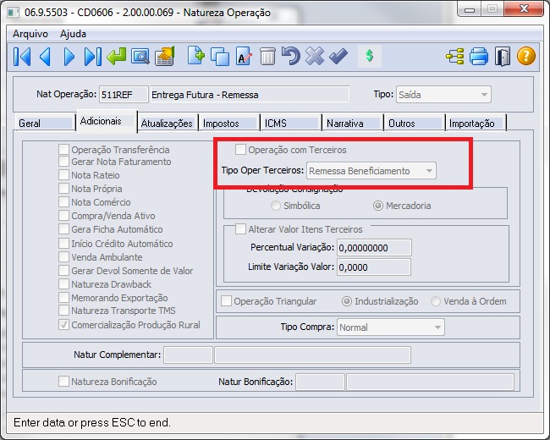Delete using the trash can icon
550x440 pixels.
point(267,57)
